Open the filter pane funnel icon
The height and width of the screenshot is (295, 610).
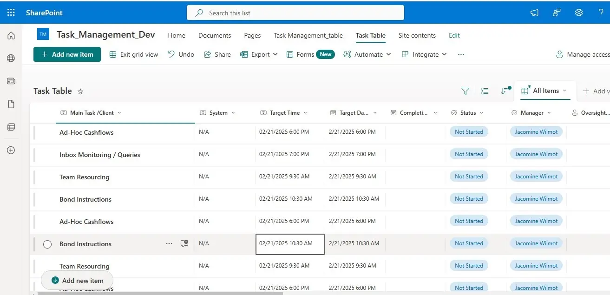(465, 91)
